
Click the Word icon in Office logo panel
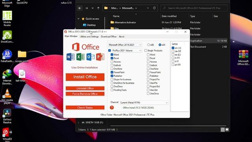point(70,57)
